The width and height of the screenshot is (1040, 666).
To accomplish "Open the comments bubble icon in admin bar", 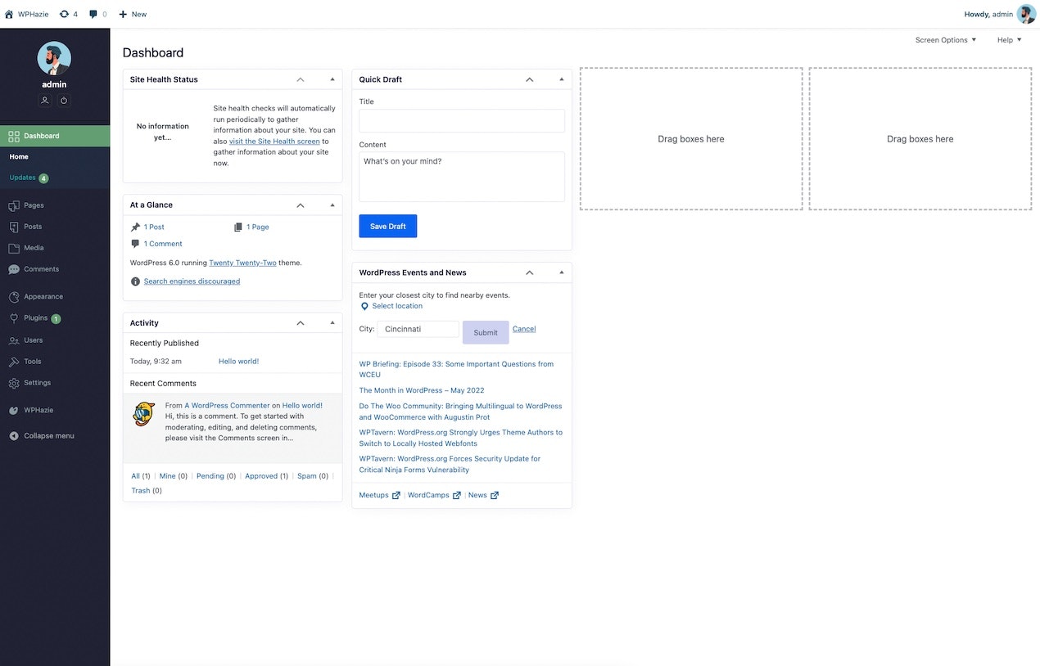I will [93, 14].
